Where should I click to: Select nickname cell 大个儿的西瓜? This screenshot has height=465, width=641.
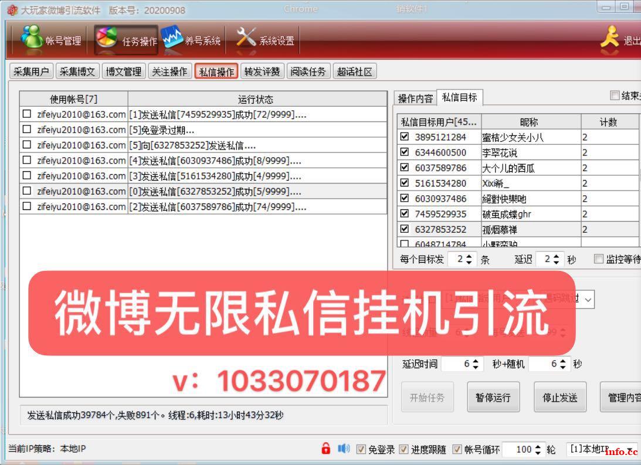point(531,168)
